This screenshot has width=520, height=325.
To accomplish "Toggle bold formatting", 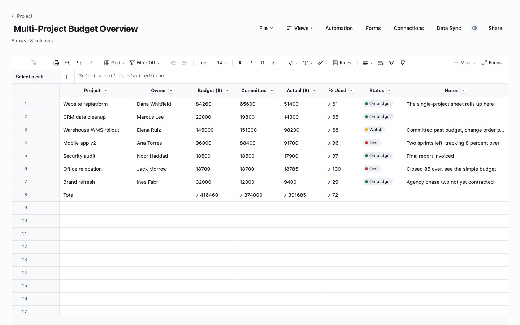I will pyautogui.click(x=240, y=63).
